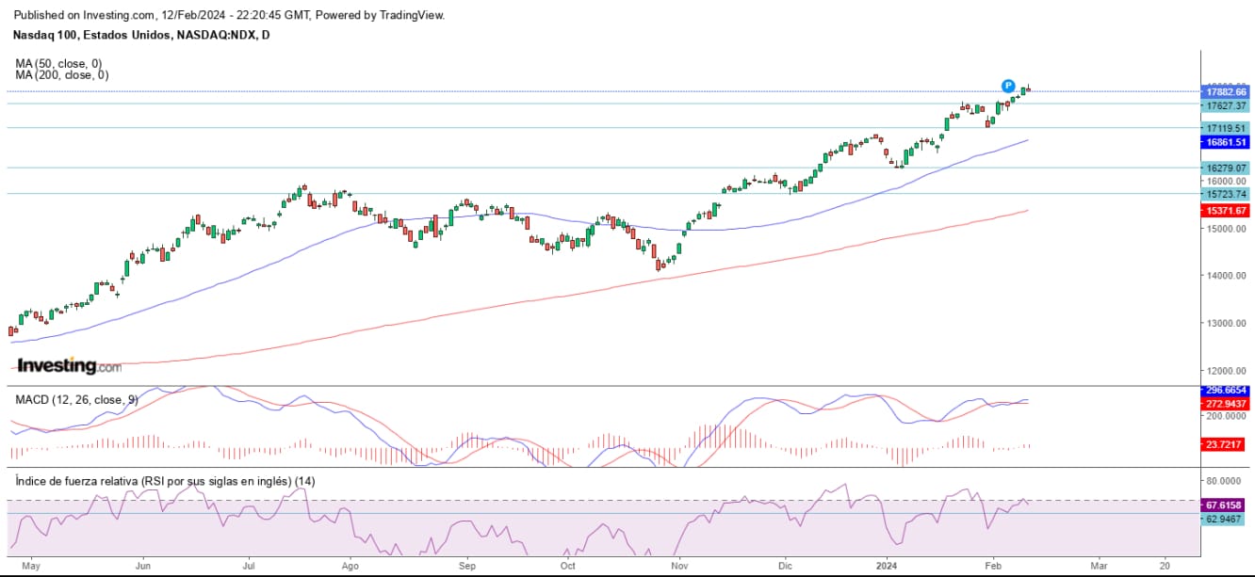Image resolution: width=1255 pixels, height=577 pixels.
Task: Click the Nov label on time axis
Action: (679, 567)
